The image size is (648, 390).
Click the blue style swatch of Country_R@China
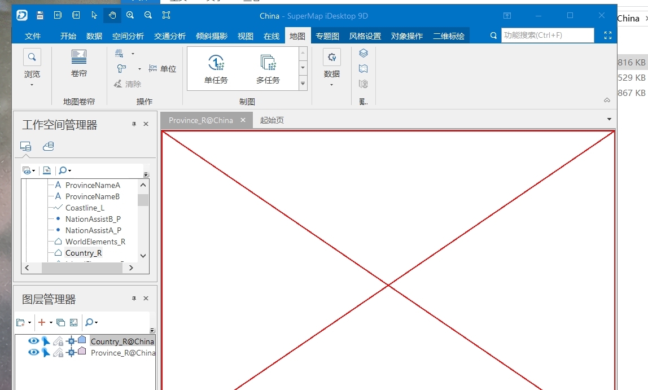pyautogui.click(x=82, y=340)
